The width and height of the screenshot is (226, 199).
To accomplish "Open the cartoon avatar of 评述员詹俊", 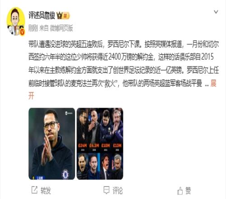I will click(16, 22).
